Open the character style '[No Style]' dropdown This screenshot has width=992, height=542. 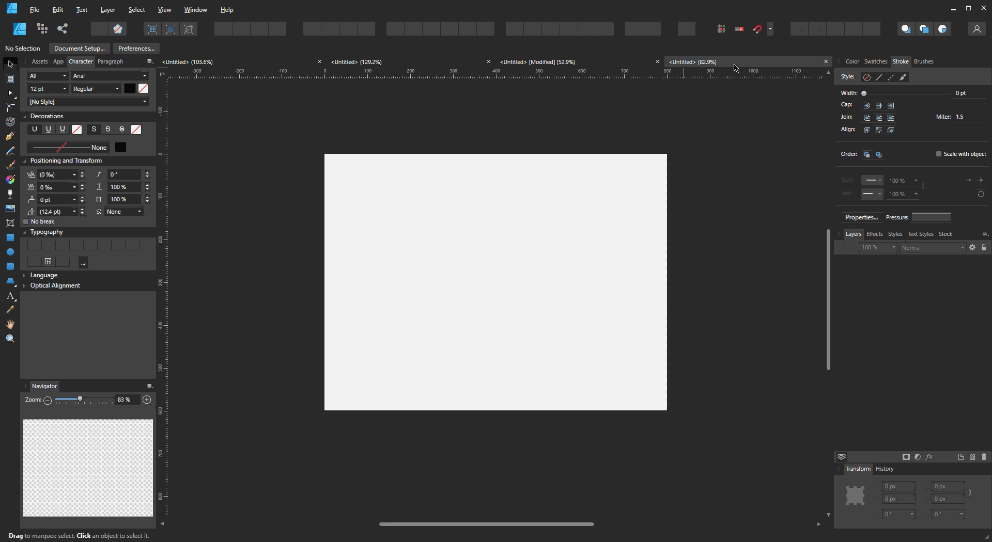coord(88,102)
